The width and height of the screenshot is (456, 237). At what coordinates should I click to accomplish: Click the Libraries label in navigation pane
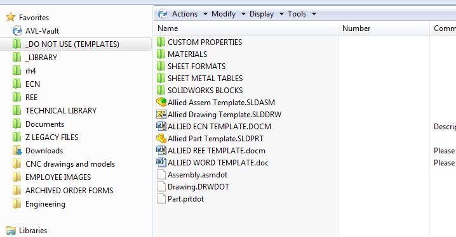click(33, 231)
